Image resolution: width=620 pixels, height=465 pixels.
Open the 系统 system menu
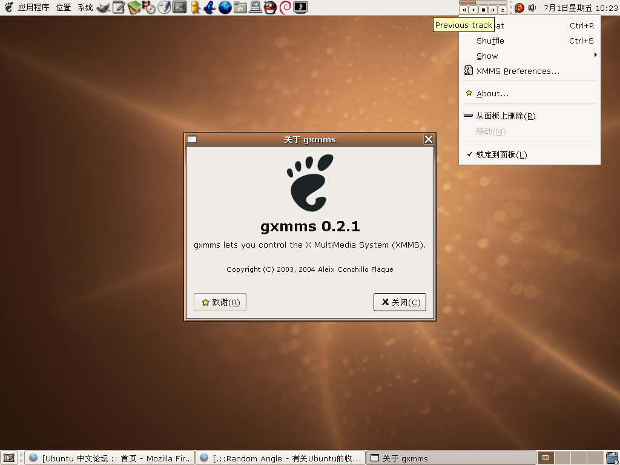[85, 7]
